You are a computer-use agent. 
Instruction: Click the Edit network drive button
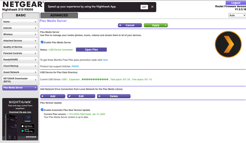tap(81, 96)
